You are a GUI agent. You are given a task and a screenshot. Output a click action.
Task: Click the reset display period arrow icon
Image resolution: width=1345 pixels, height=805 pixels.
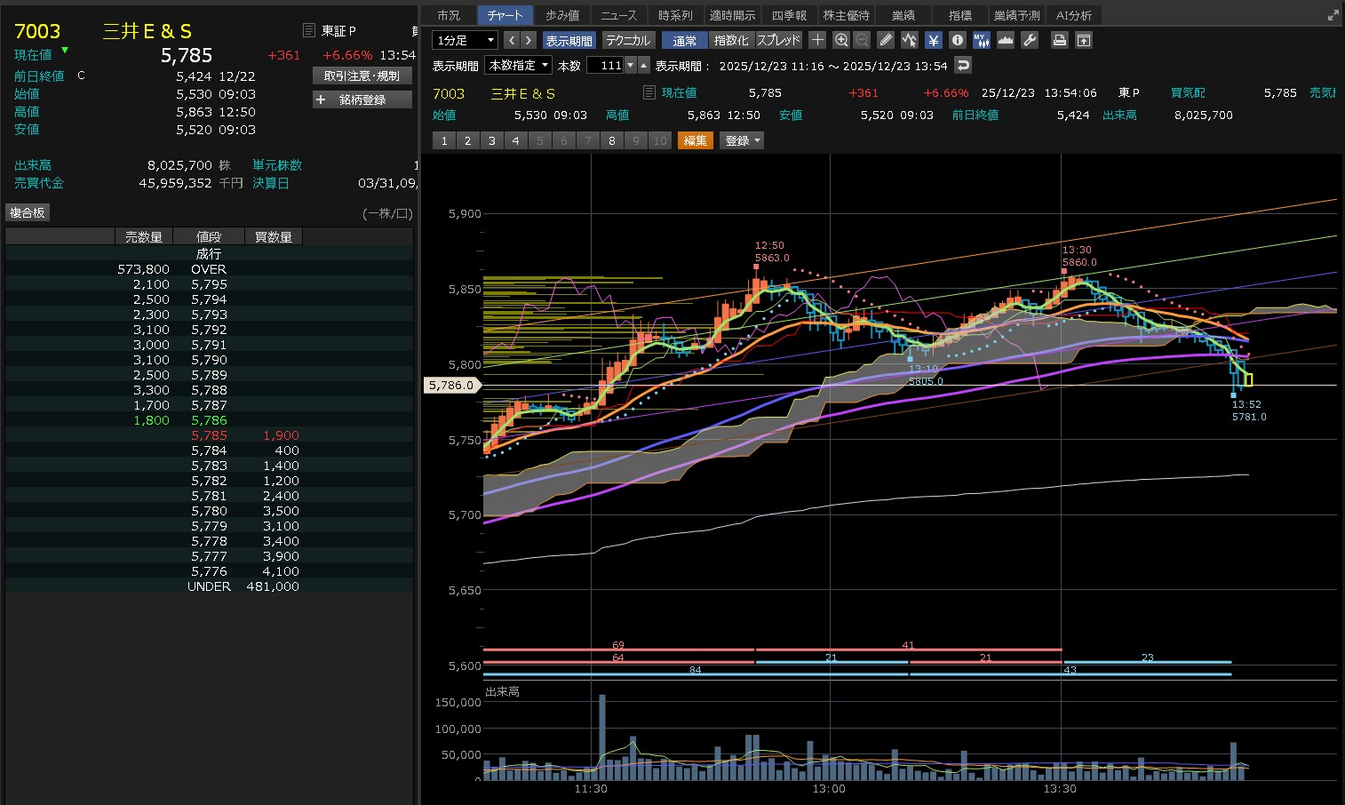tap(963, 66)
